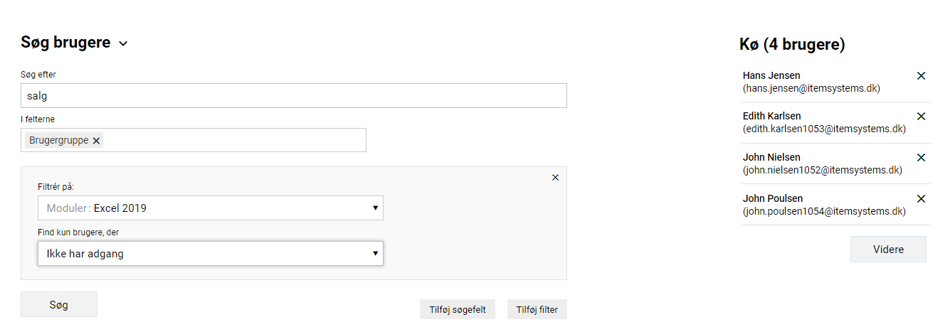Focus the Søg efter text field
Screen dimensions: 950x332
click(x=293, y=96)
